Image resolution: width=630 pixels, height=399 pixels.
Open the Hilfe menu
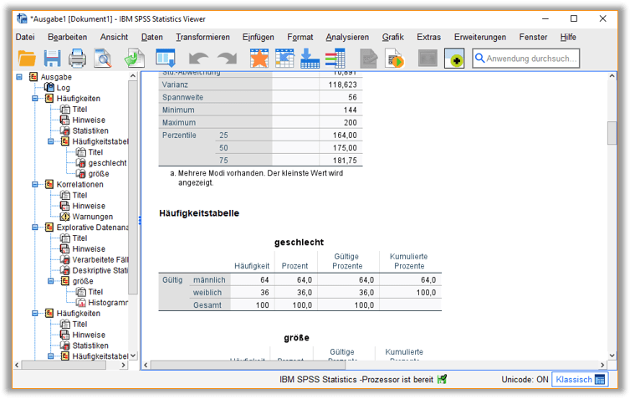(568, 37)
